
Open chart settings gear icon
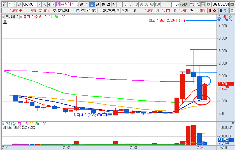tap(208, 4)
